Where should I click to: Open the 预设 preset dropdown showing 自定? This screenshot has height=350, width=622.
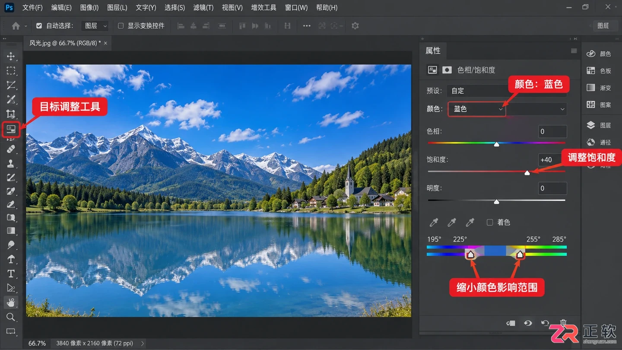507,91
